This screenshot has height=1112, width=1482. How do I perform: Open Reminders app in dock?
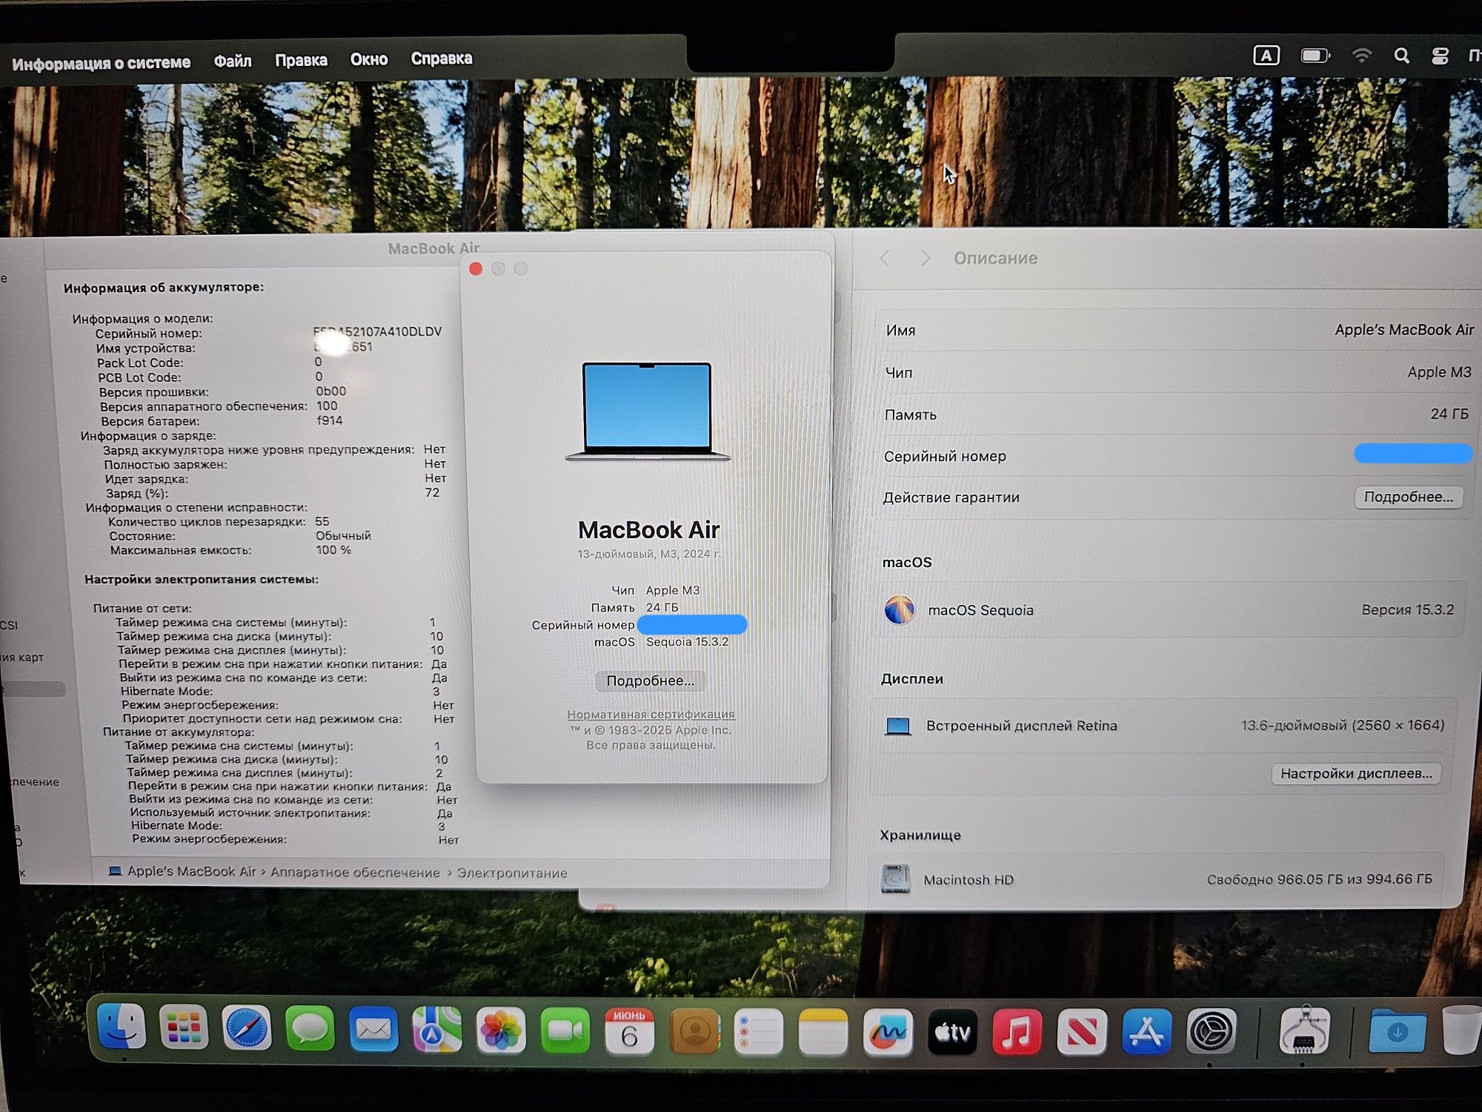point(759,1032)
